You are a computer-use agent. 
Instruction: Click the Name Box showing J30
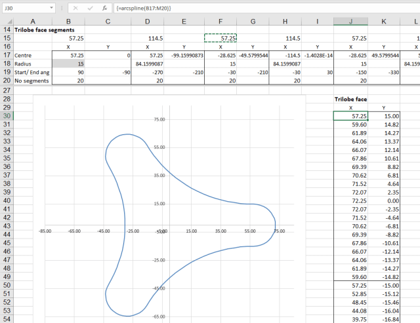[x=25, y=8]
